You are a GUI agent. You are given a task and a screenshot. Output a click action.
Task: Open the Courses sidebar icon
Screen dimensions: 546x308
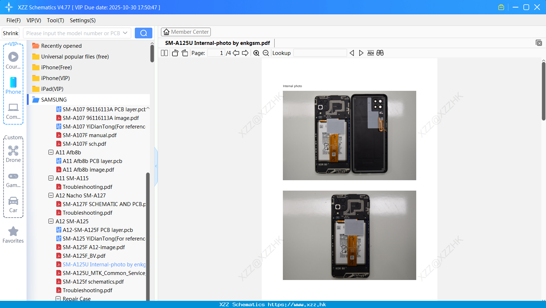13,61
